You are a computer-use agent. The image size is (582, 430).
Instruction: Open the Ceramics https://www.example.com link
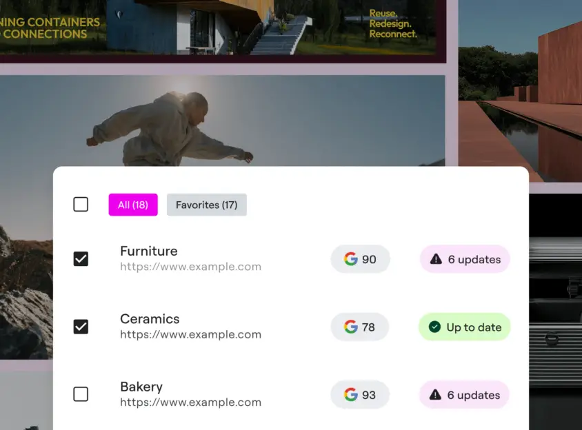point(190,335)
